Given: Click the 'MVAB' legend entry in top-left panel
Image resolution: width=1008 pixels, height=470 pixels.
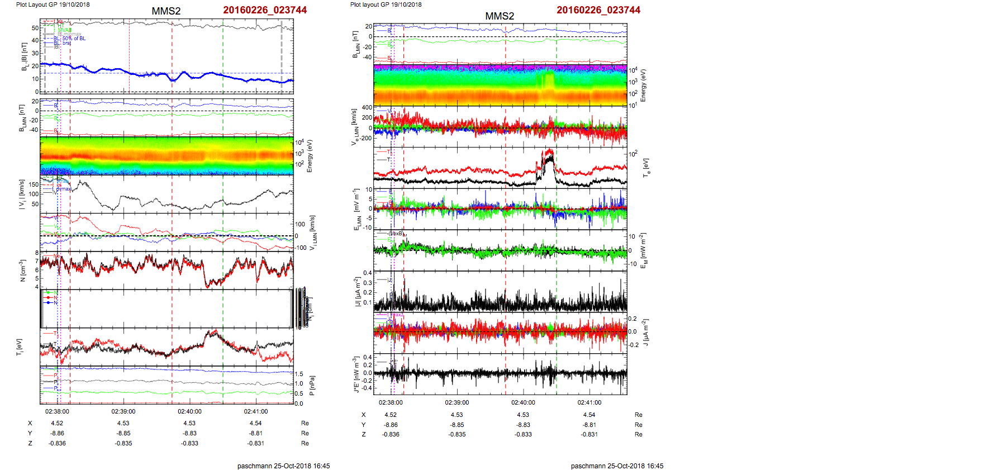Looking at the screenshot, I should tap(65, 30).
